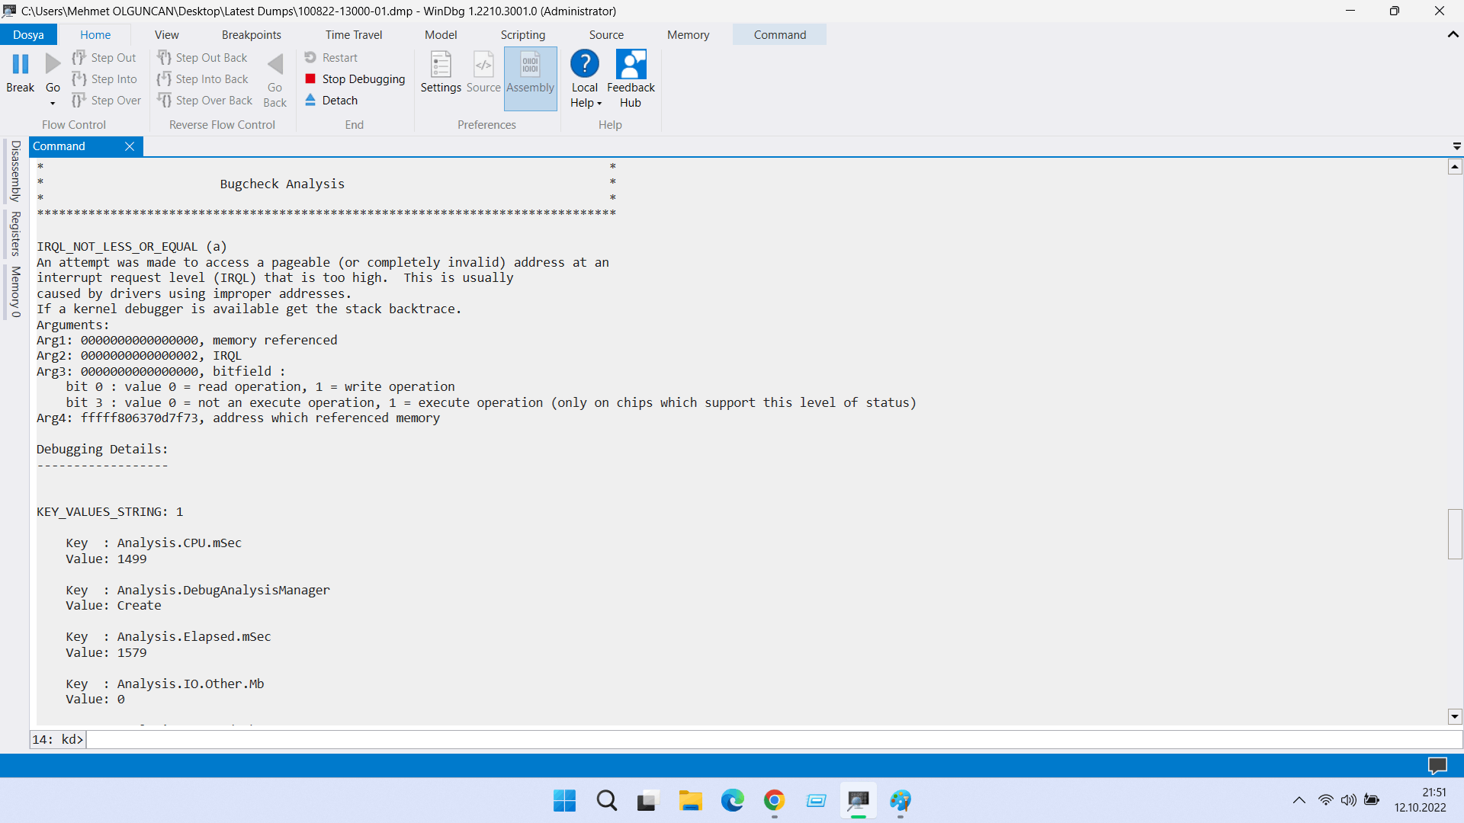Screen dimensions: 1464x823
Task: Expand Local Help dropdown
Action: coord(599,104)
